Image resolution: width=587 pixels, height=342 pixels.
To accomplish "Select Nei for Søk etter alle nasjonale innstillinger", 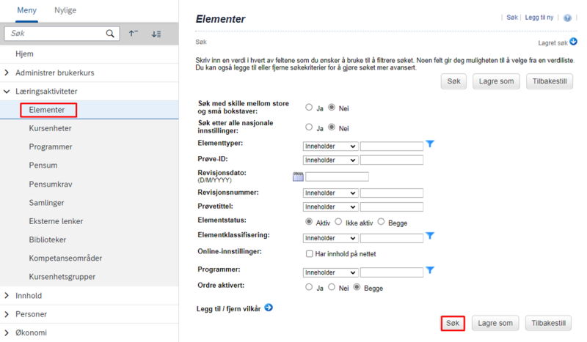I will [332, 127].
